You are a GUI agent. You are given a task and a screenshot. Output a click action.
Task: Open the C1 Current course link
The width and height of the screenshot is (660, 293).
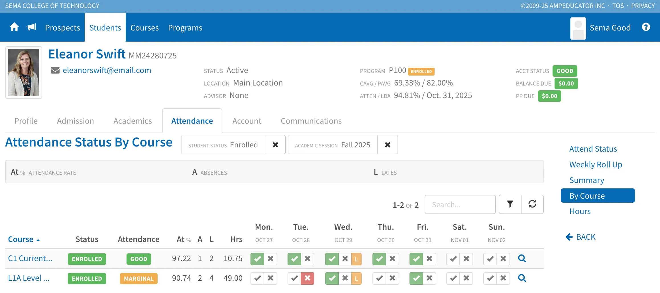coord(30,259)
